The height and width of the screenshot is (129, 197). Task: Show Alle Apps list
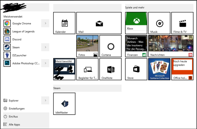point(26,124)
